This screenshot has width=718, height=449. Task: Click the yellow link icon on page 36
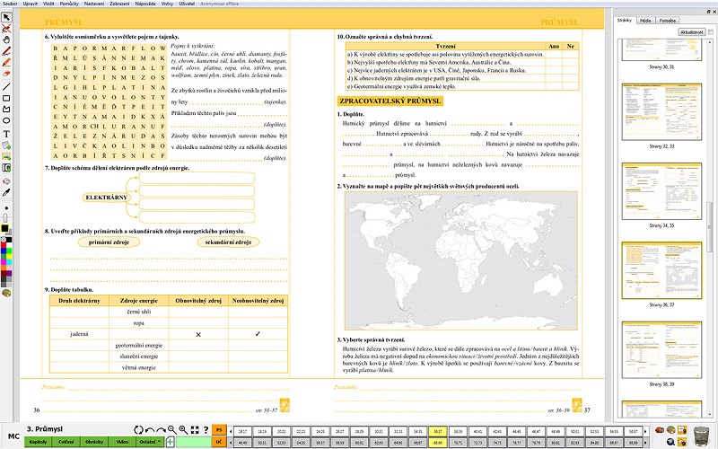coord(285,405)
